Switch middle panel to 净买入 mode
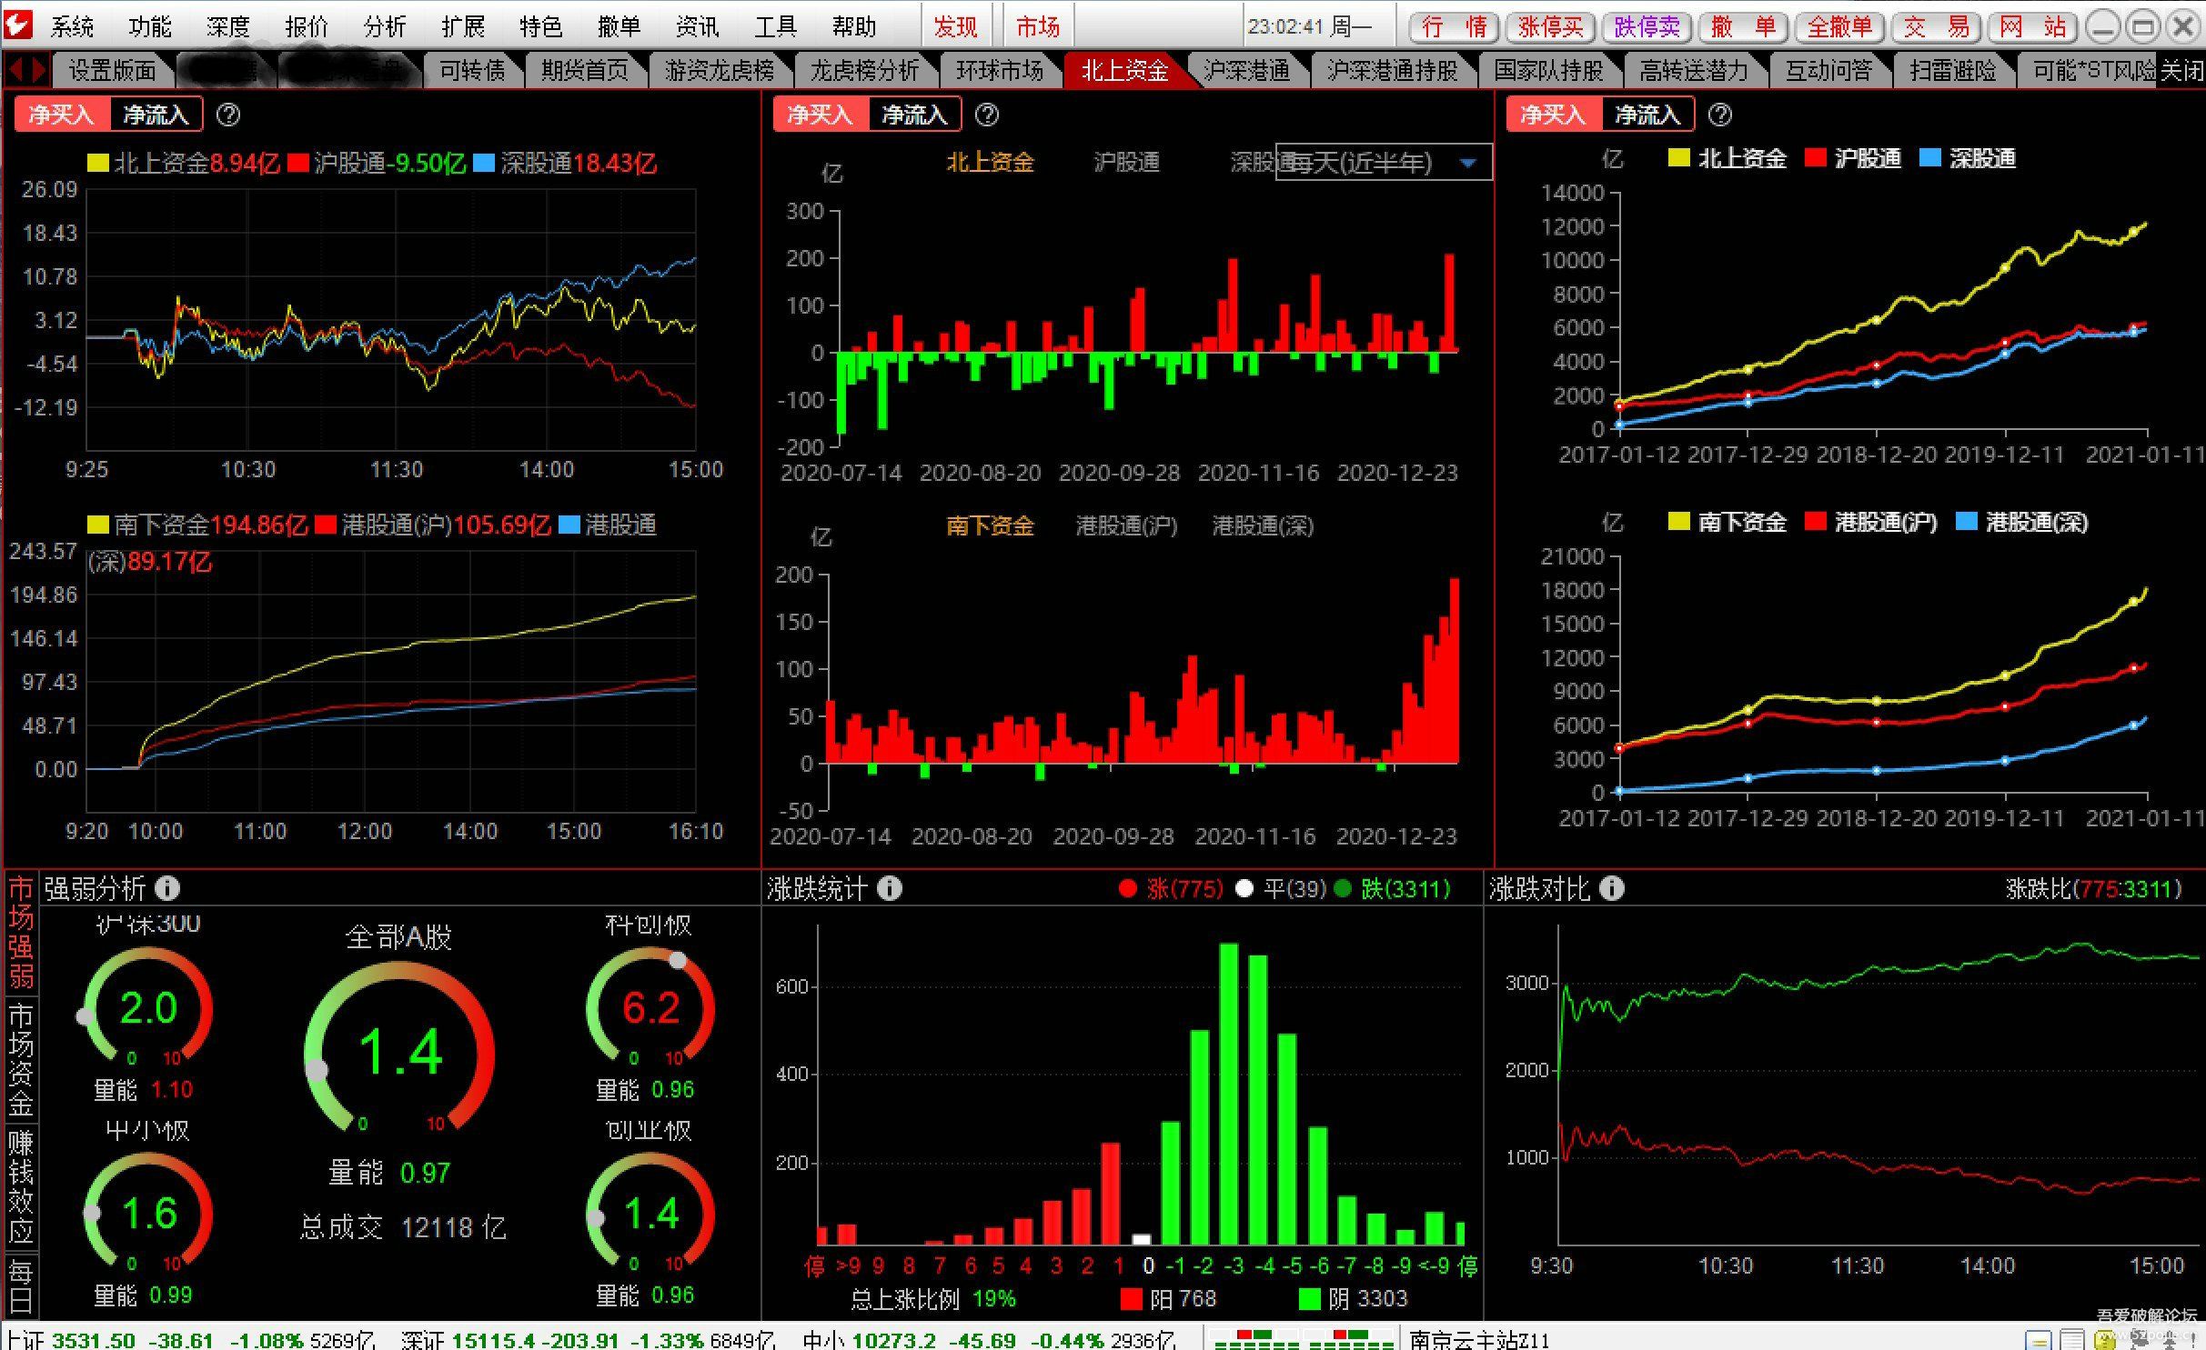The width and height of the screenshot is (2206, 1350). point(820,115)
